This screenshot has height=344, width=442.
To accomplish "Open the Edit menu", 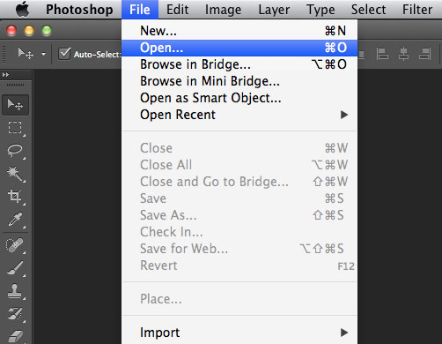I will pos(177,10).
